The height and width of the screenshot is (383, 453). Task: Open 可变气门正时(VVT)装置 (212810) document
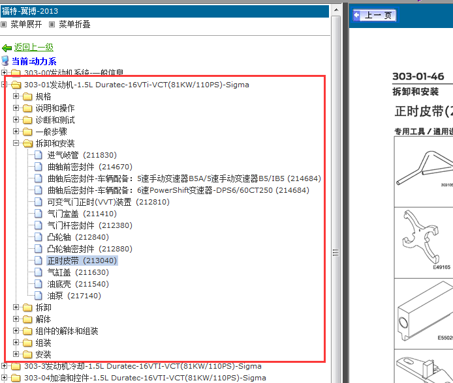coord(108,202)
